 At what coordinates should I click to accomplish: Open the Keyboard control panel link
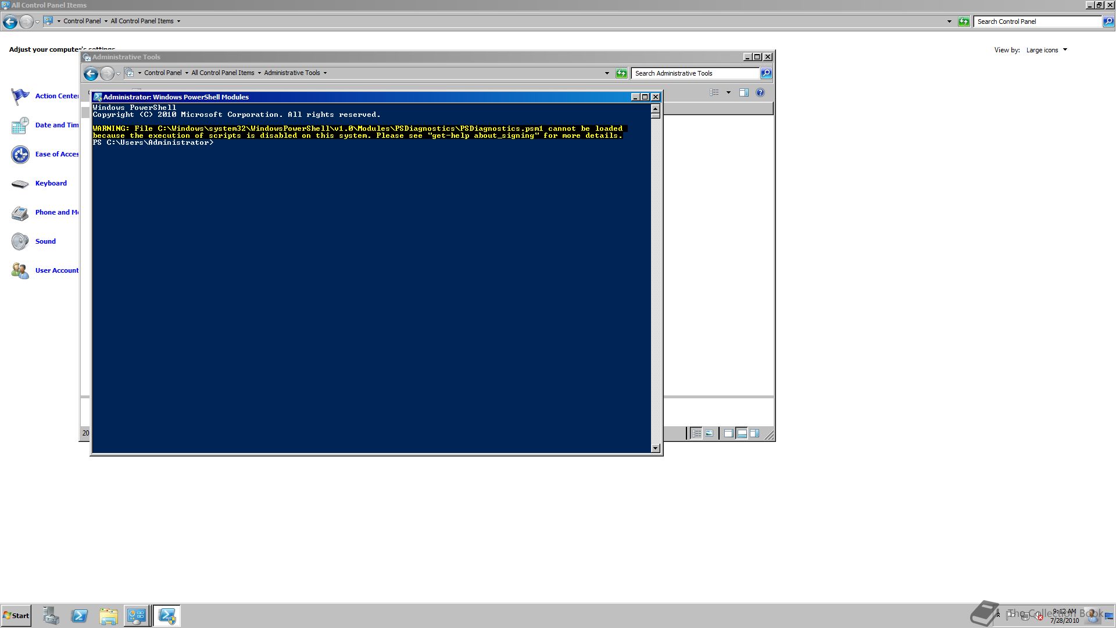(51, 183)
